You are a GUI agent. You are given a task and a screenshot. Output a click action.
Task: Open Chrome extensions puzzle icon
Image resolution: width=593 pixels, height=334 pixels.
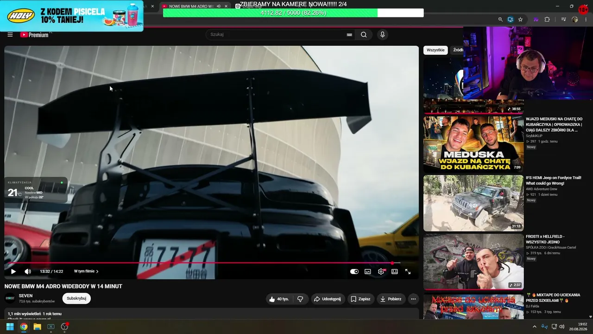(547, 19)
